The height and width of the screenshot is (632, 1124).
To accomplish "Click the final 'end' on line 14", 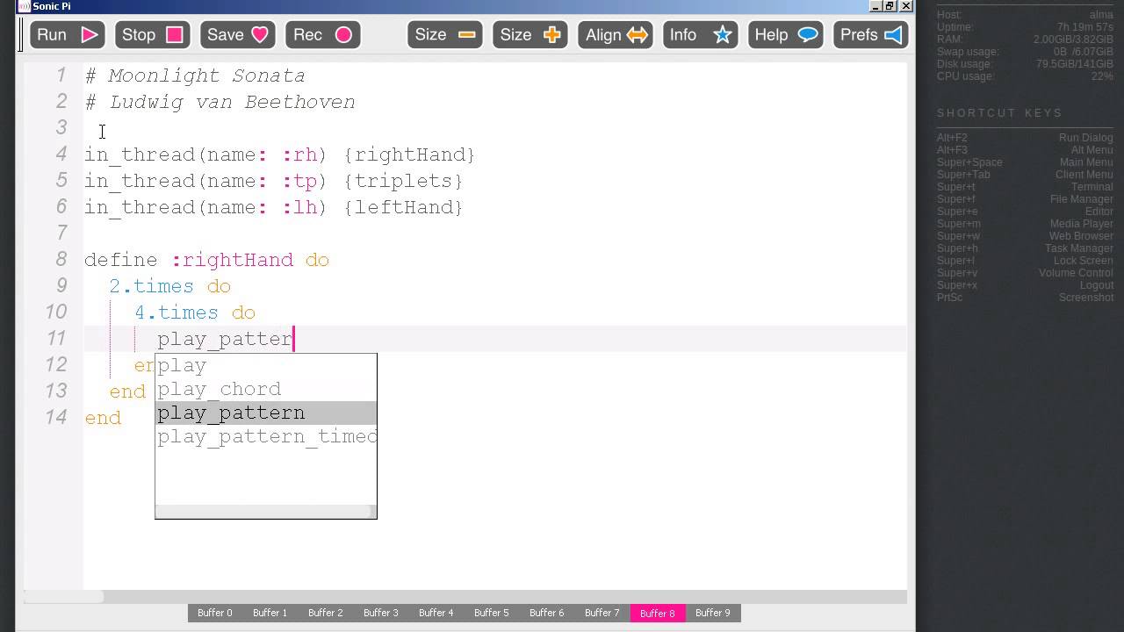I will [103, 419].
